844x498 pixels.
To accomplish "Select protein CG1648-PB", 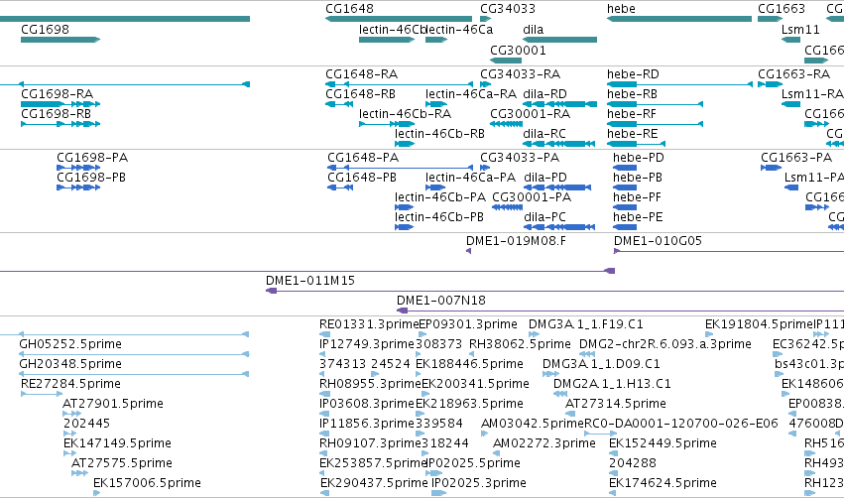I will pos(362,178).
